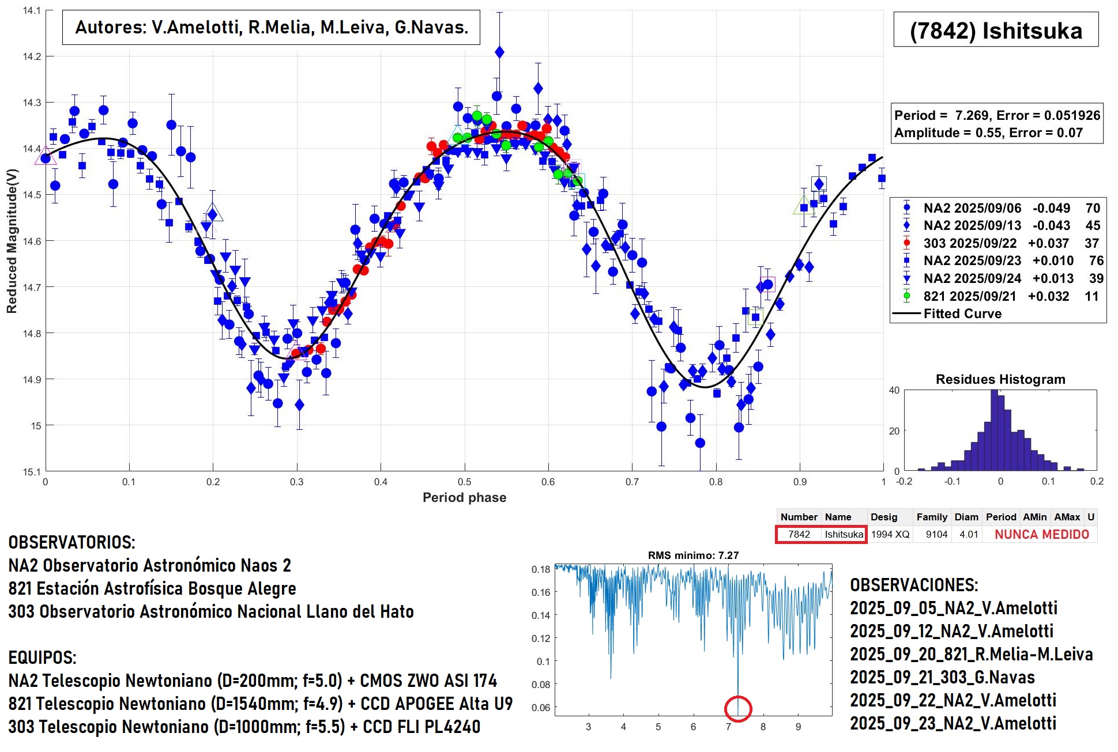Click the RMS minimo: 7.27 plot title

[693, 556]
